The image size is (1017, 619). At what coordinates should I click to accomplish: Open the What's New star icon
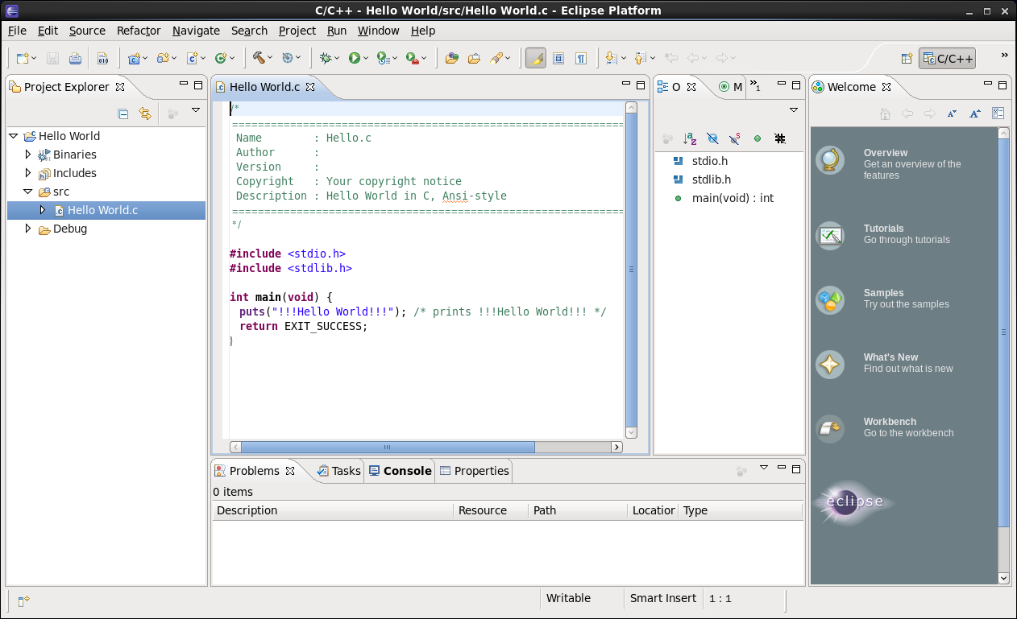point(830,365)
